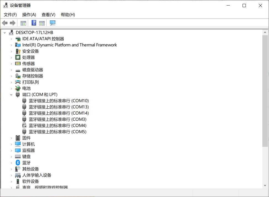Expand the 键盘 category
The width and height of the screenshot is (269, 197).
click(x=11, y=156)
